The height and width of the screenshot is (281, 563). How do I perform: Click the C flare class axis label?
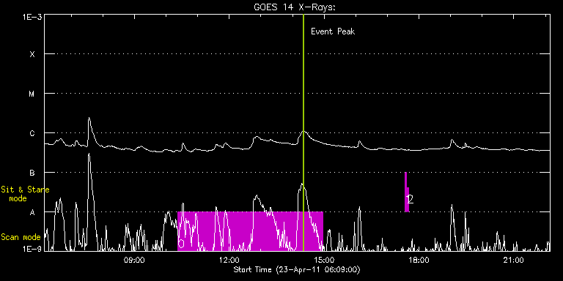(32, 133)
